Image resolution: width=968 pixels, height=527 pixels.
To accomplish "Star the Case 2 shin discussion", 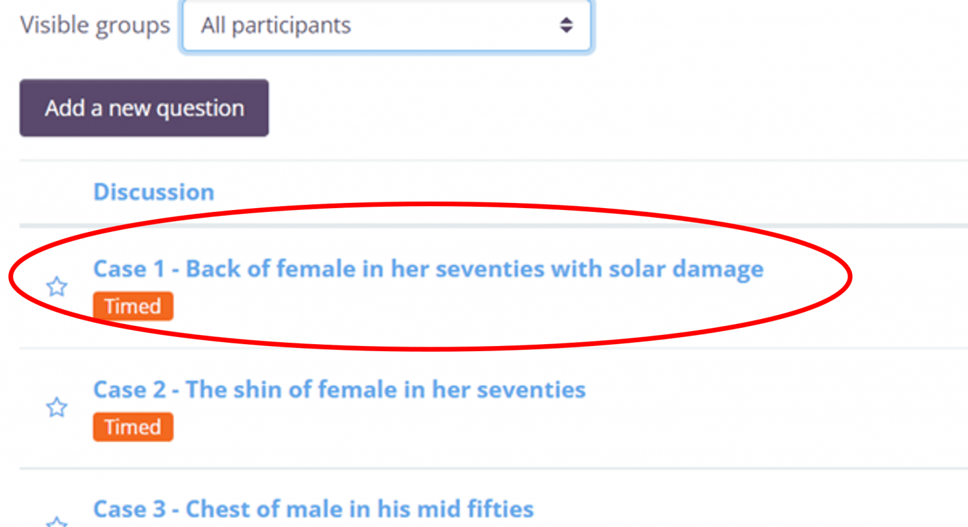I will click(x=57, y=407).
